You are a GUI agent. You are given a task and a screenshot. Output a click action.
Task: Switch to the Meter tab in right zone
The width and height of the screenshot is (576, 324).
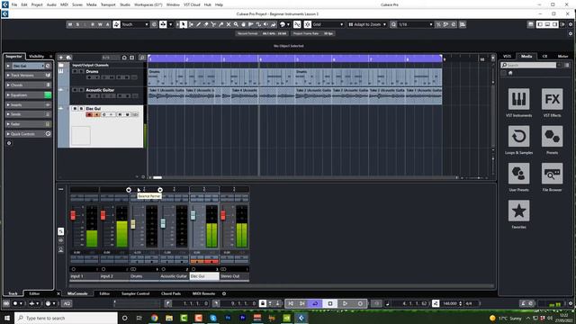pos(562,56)
